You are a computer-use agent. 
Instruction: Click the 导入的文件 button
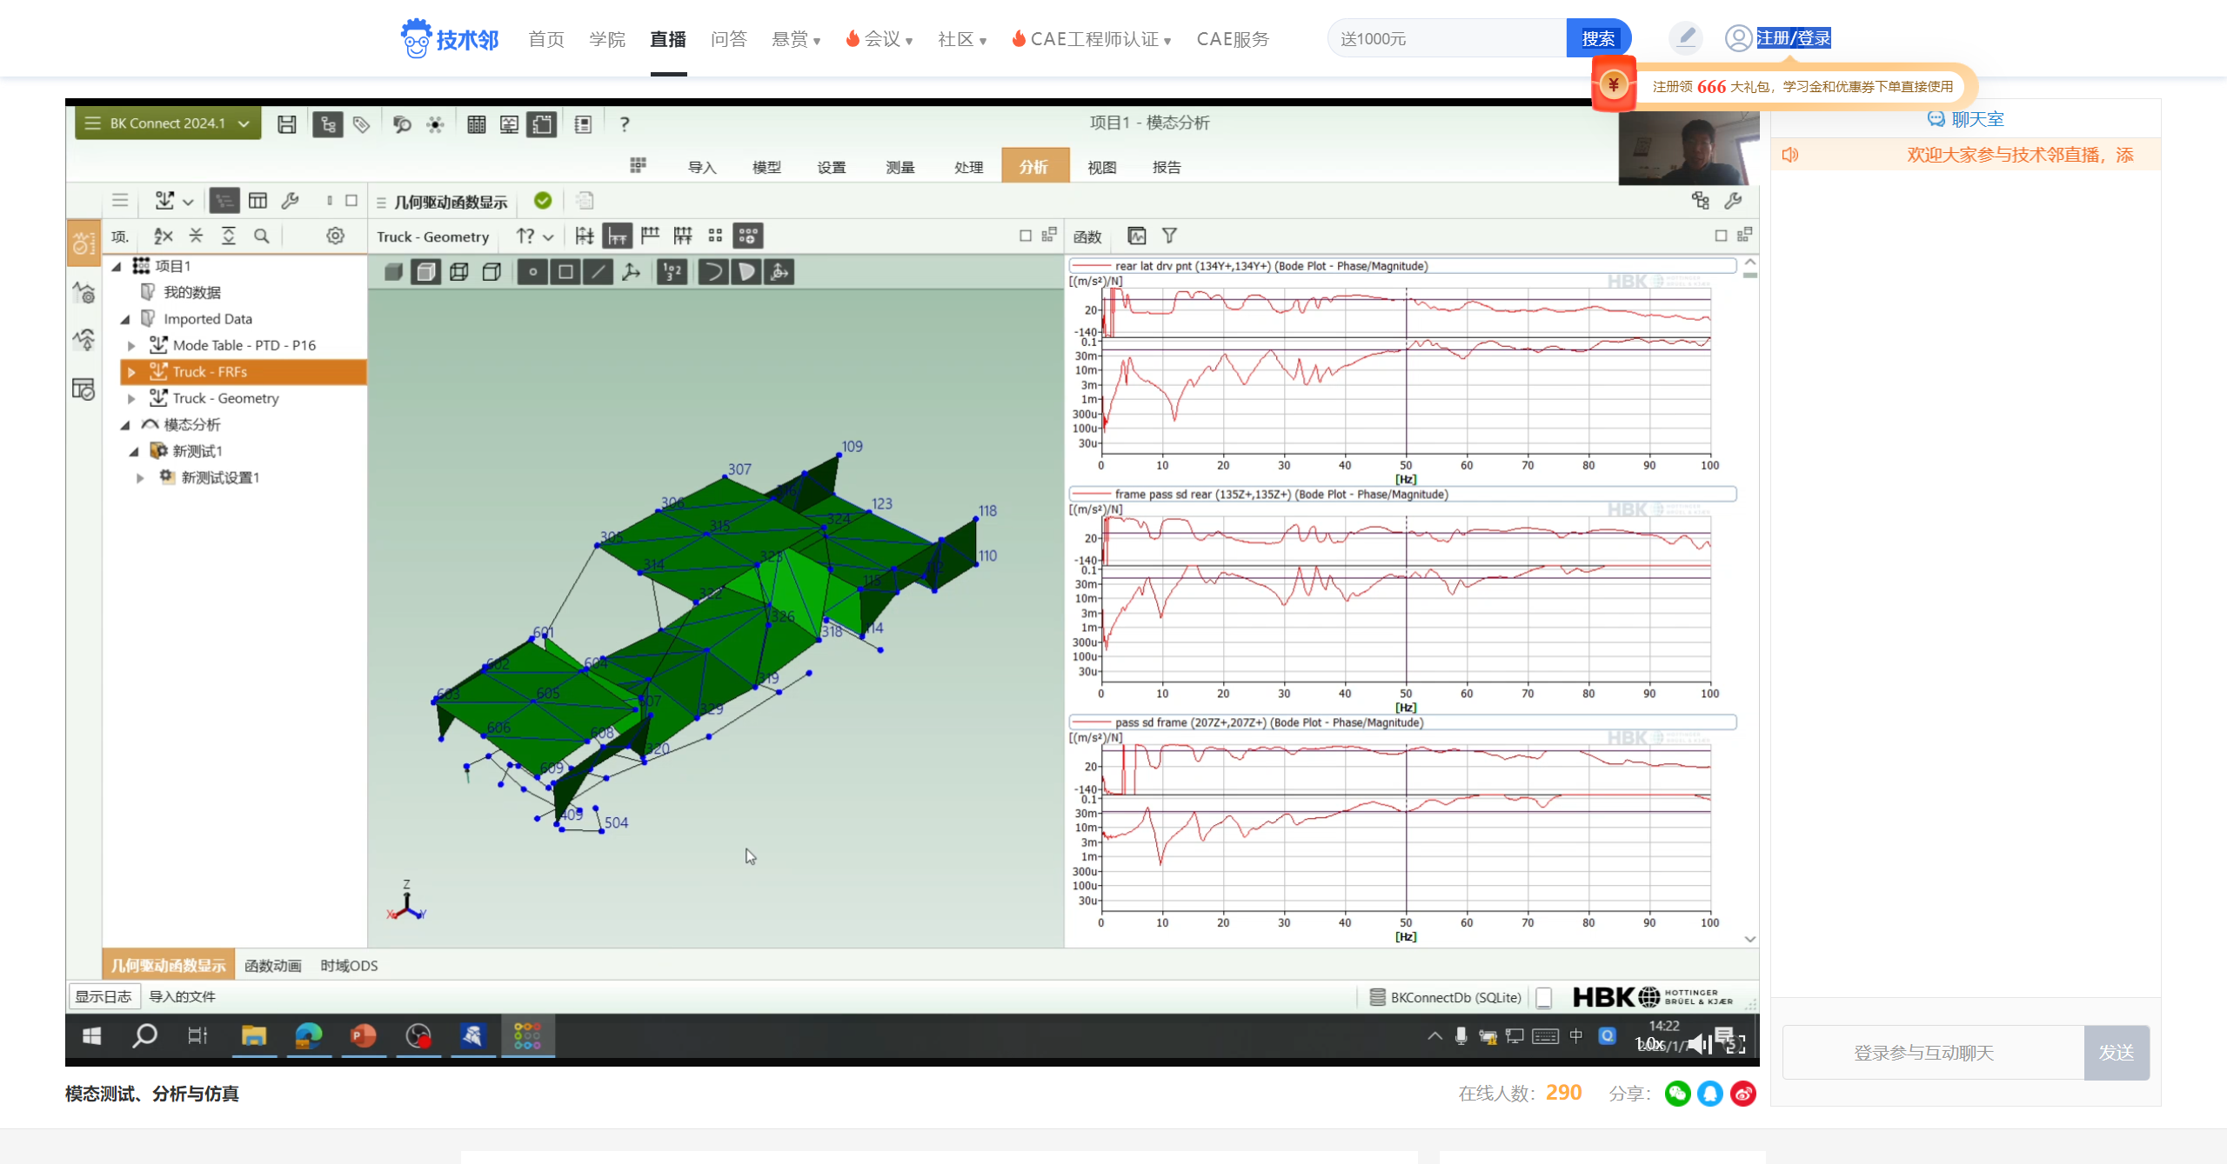[x=182, y=996]
